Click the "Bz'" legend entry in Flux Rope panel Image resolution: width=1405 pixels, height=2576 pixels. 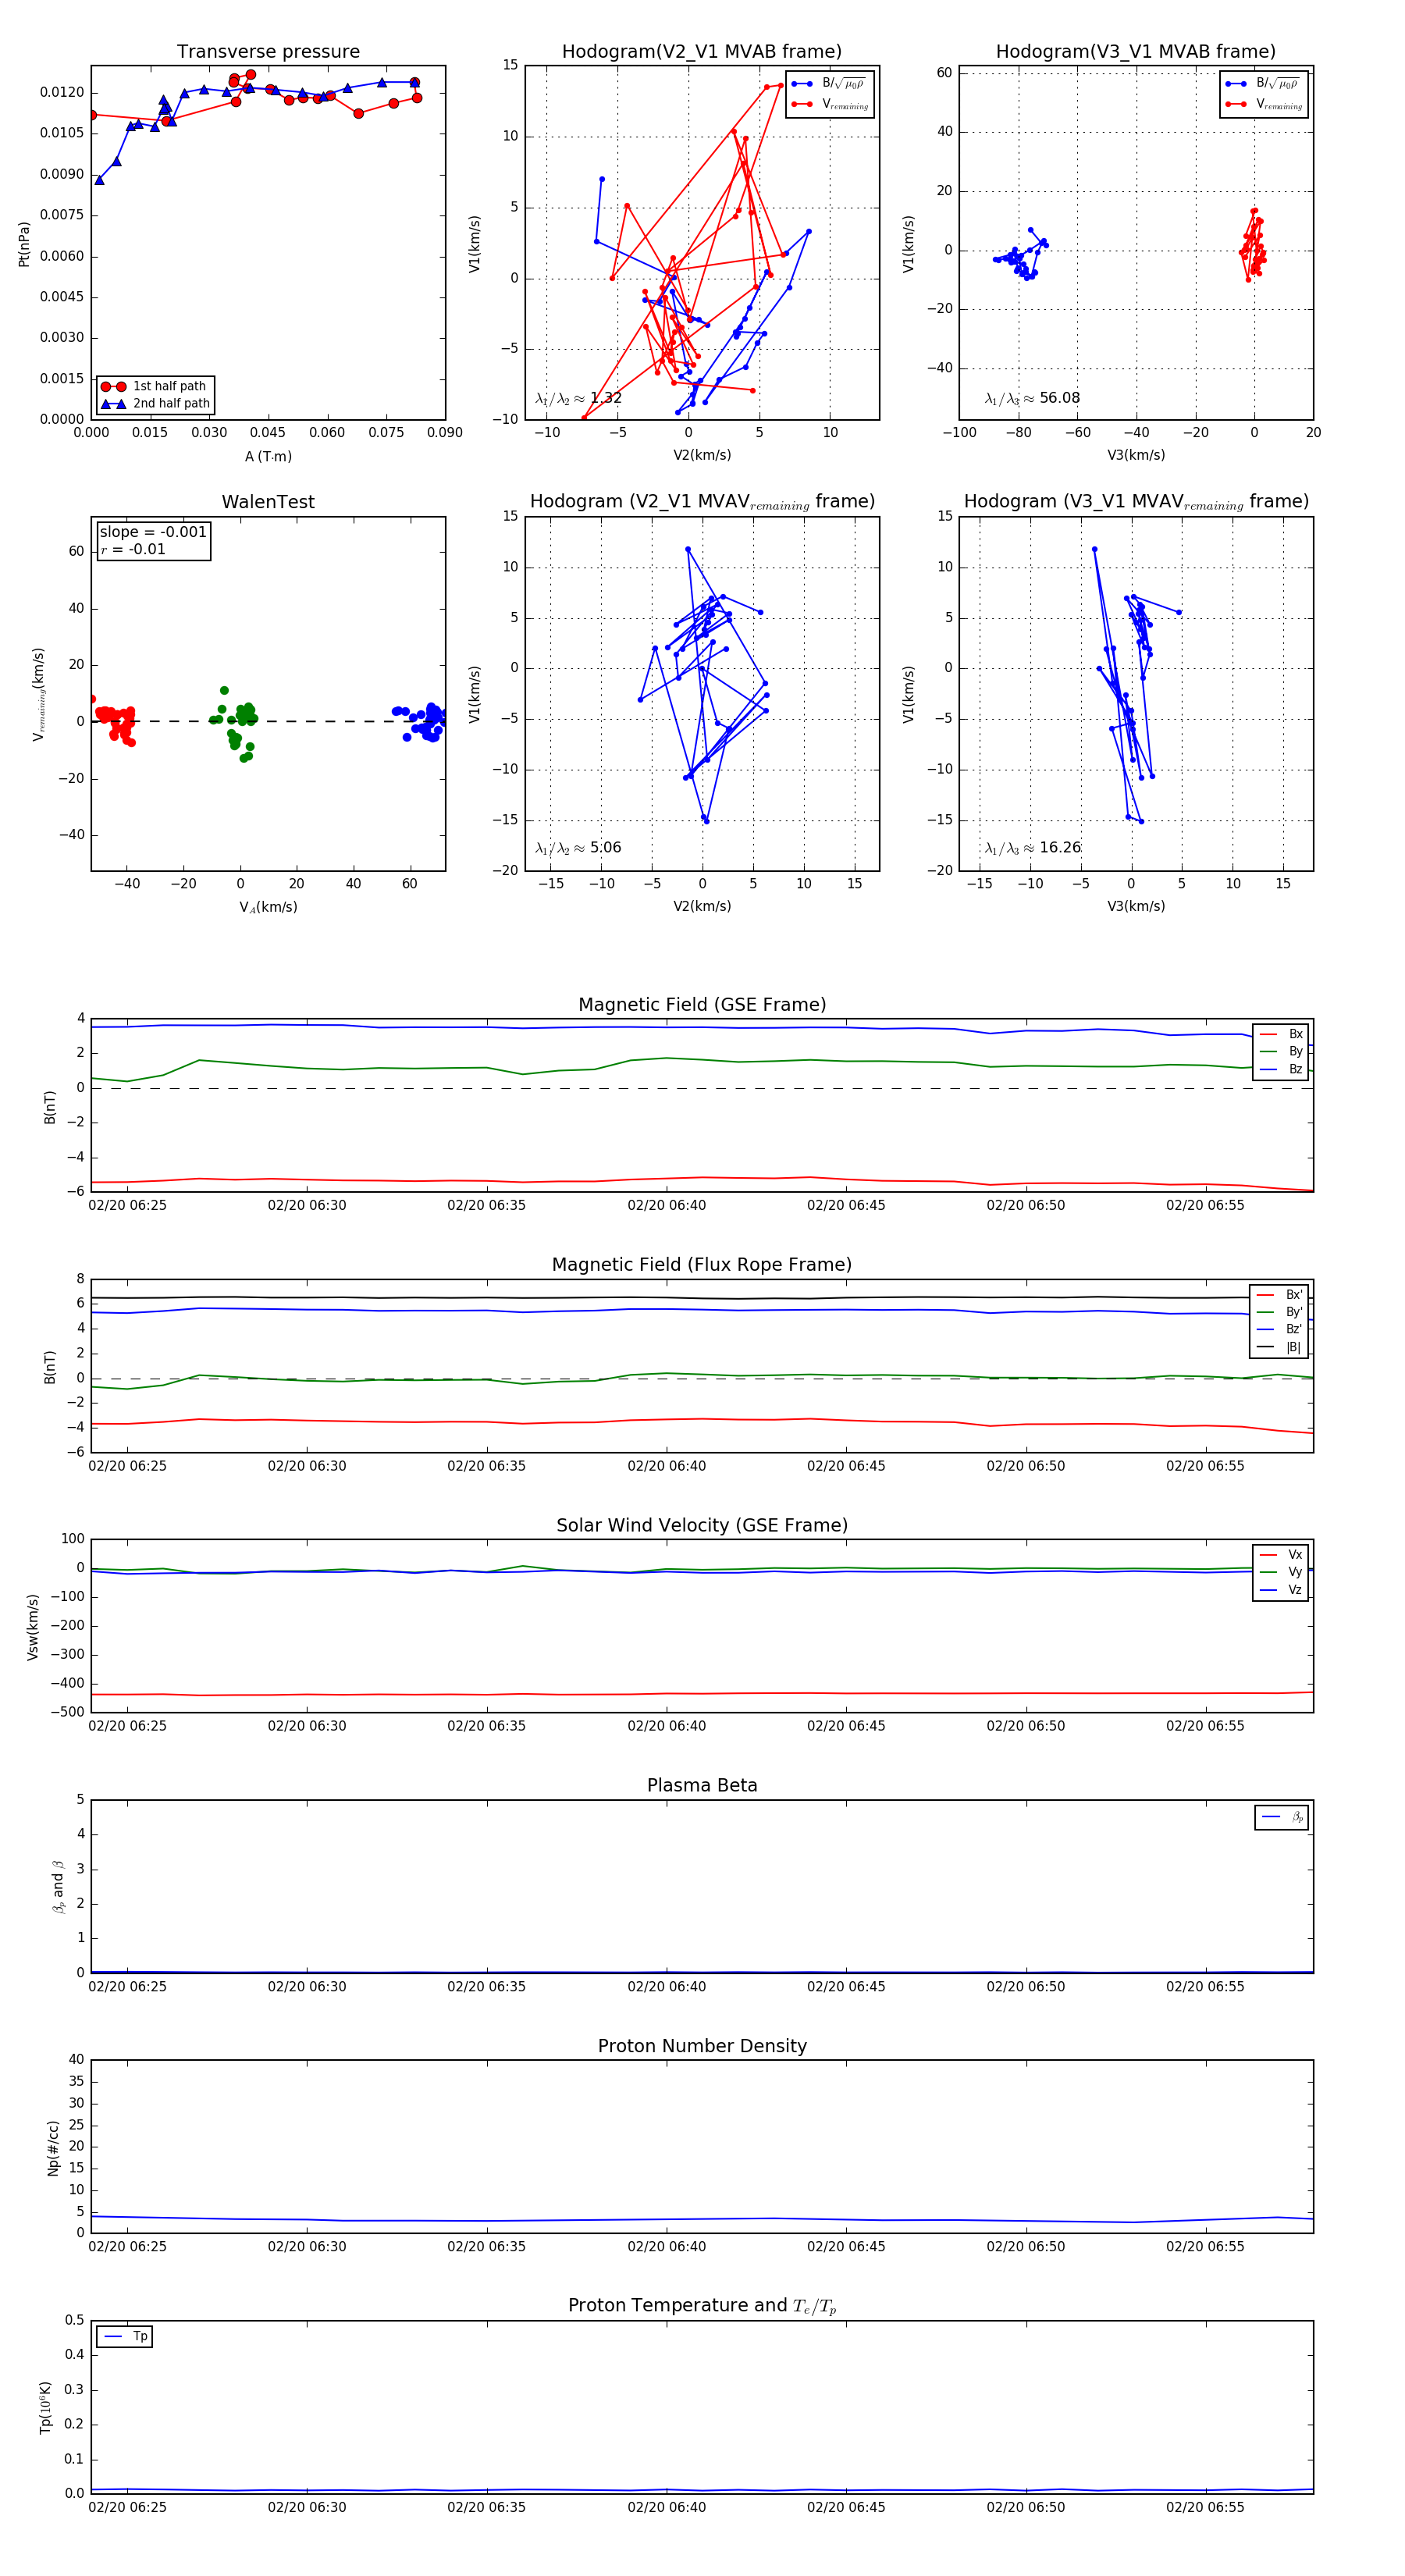tap(1279, 1330)
